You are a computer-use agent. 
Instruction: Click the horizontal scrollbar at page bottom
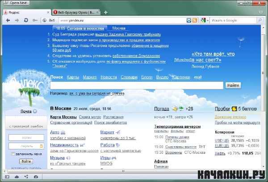(x=123, y=171)
